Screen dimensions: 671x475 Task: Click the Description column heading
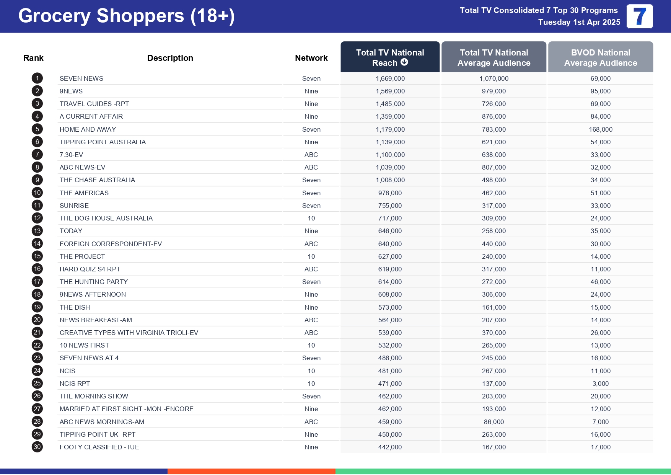[170, 58]
